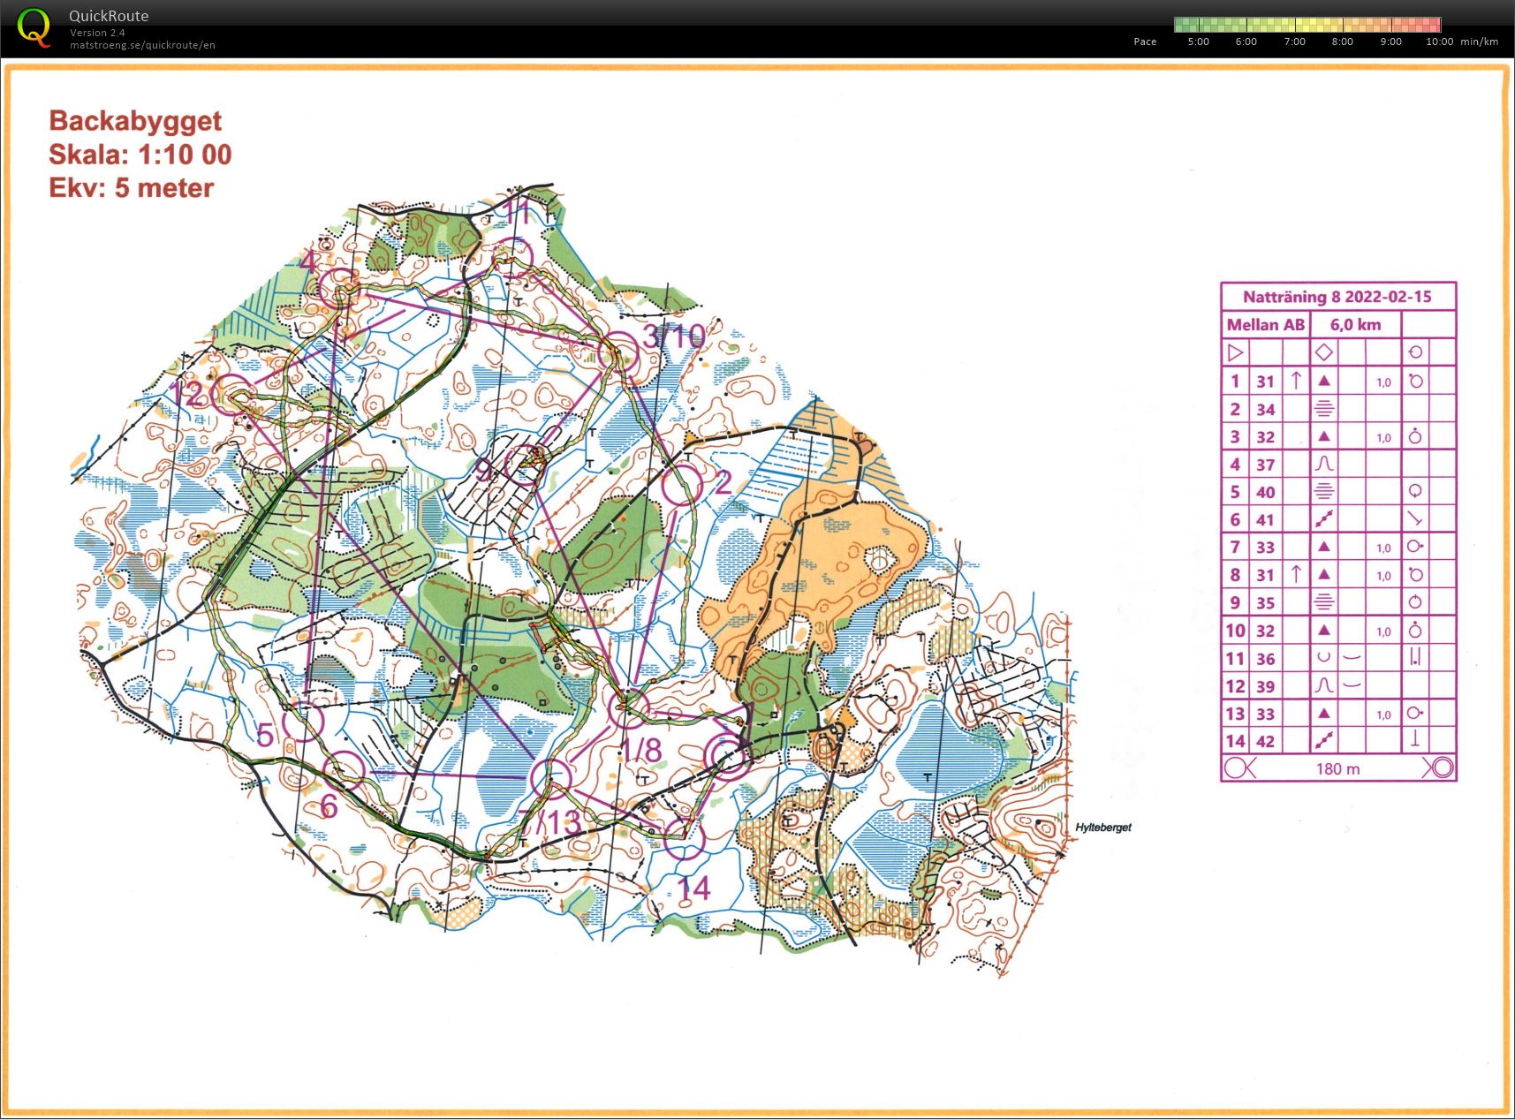Click control circle 4 on the map
The image size is (1515, 1119).
338,289
